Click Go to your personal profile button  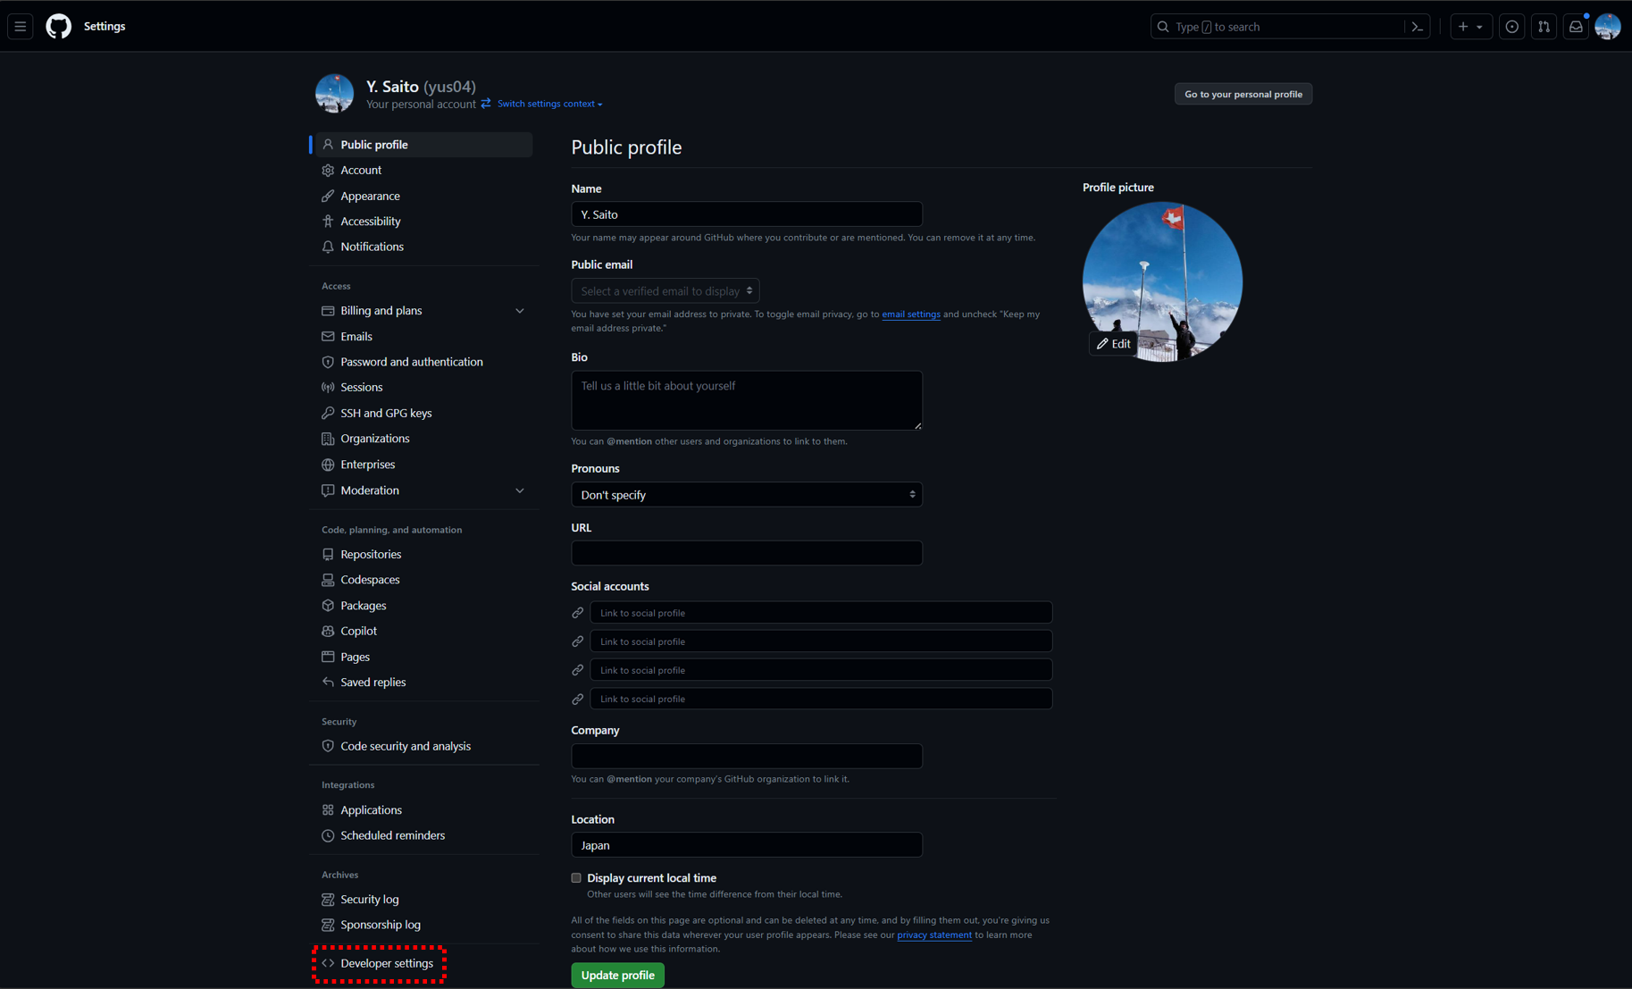pos(1243,94)
